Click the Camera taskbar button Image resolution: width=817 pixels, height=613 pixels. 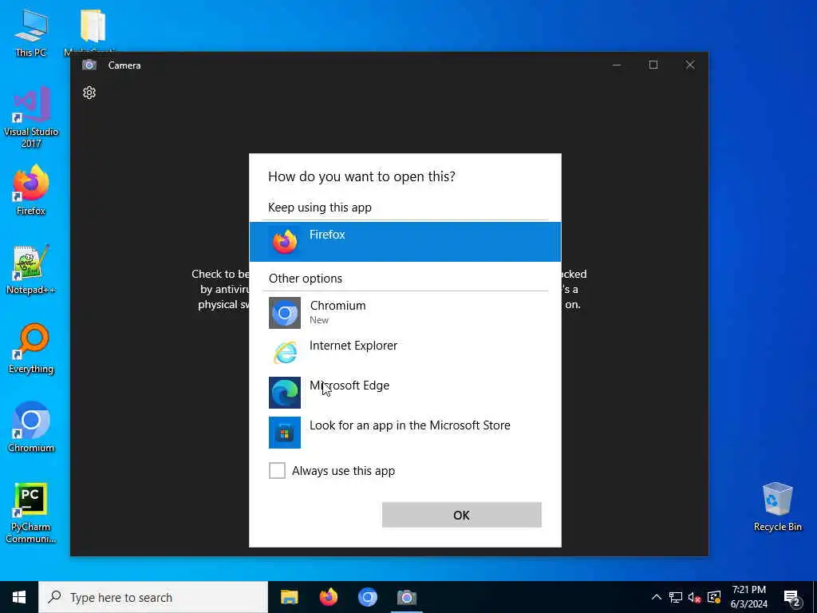[406, 597]
